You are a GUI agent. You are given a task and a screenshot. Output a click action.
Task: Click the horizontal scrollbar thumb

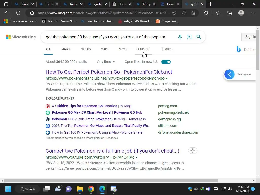[x=111, y=181]
